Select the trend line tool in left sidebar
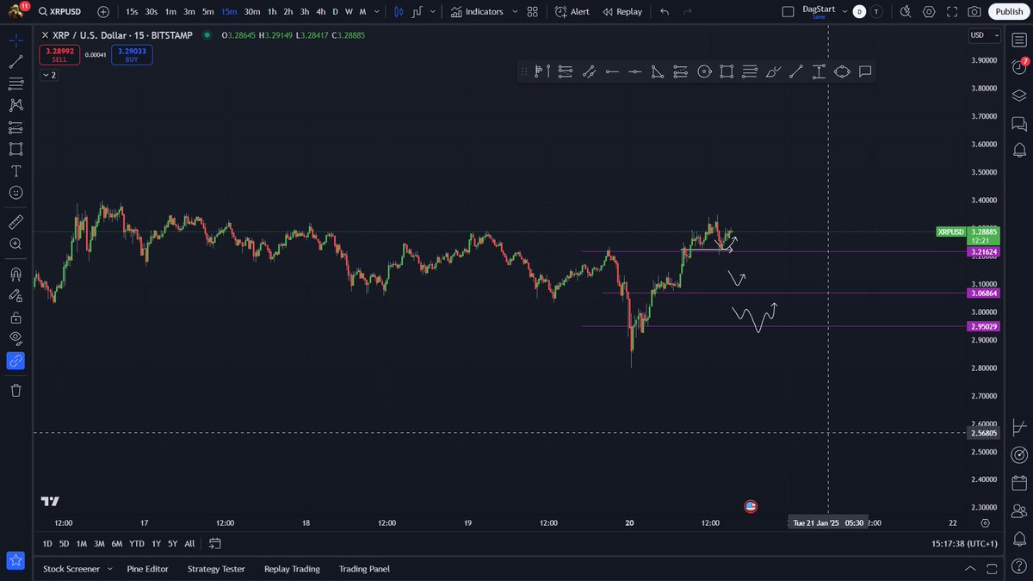The image size is (1033, 581). coord(15,62)
